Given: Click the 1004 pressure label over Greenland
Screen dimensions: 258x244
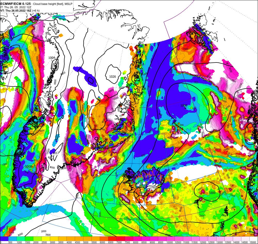Looking at the screenshot, I should [52, 58].
